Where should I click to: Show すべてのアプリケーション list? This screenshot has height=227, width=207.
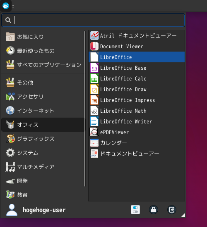[x=43, y=64]
